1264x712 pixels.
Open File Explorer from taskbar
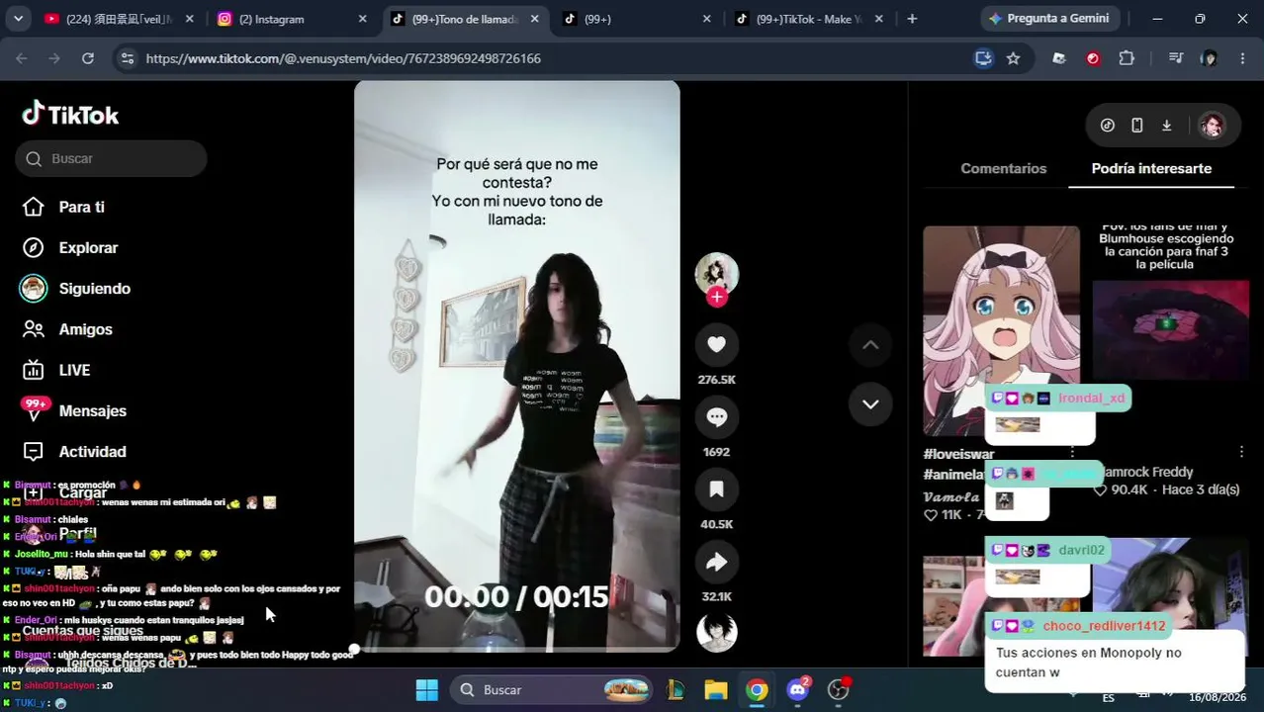click(716, 689)
